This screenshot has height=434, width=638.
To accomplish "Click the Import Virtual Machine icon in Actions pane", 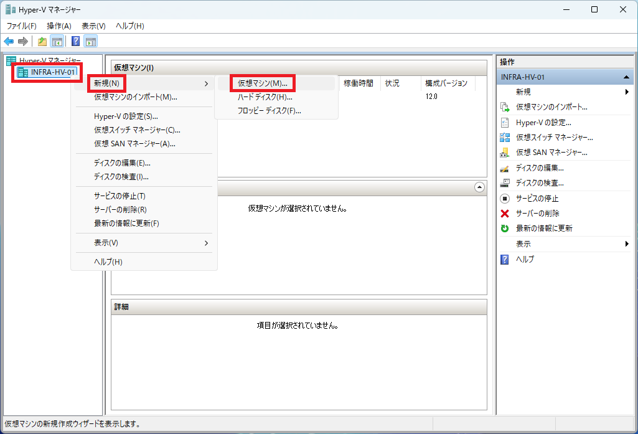I will click(x=505, y=107).
